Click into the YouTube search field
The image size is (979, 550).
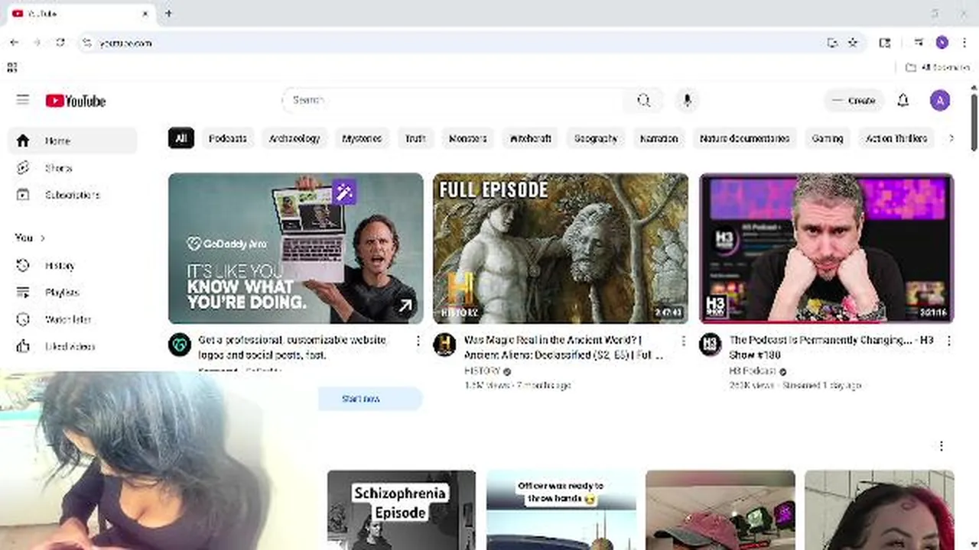(455, 100)
